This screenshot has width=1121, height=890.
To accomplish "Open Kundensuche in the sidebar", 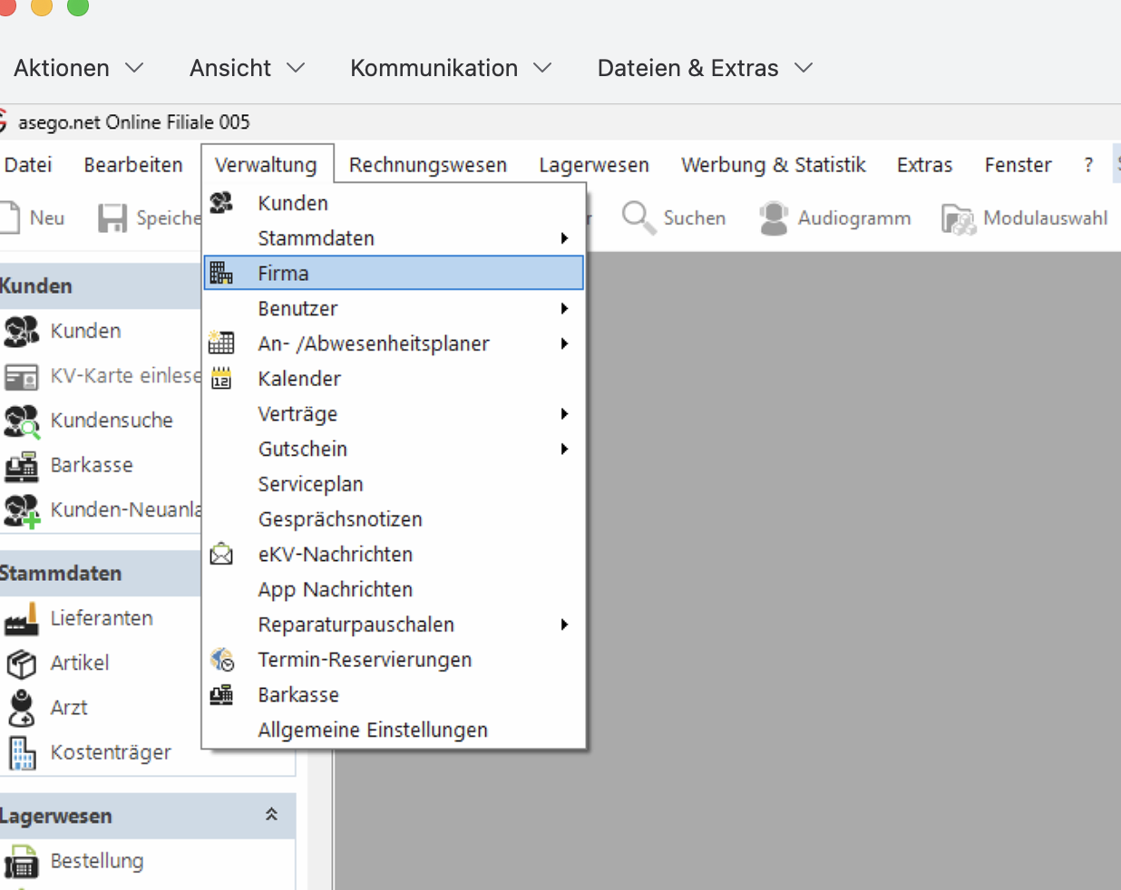I will [x=111, y=421].
